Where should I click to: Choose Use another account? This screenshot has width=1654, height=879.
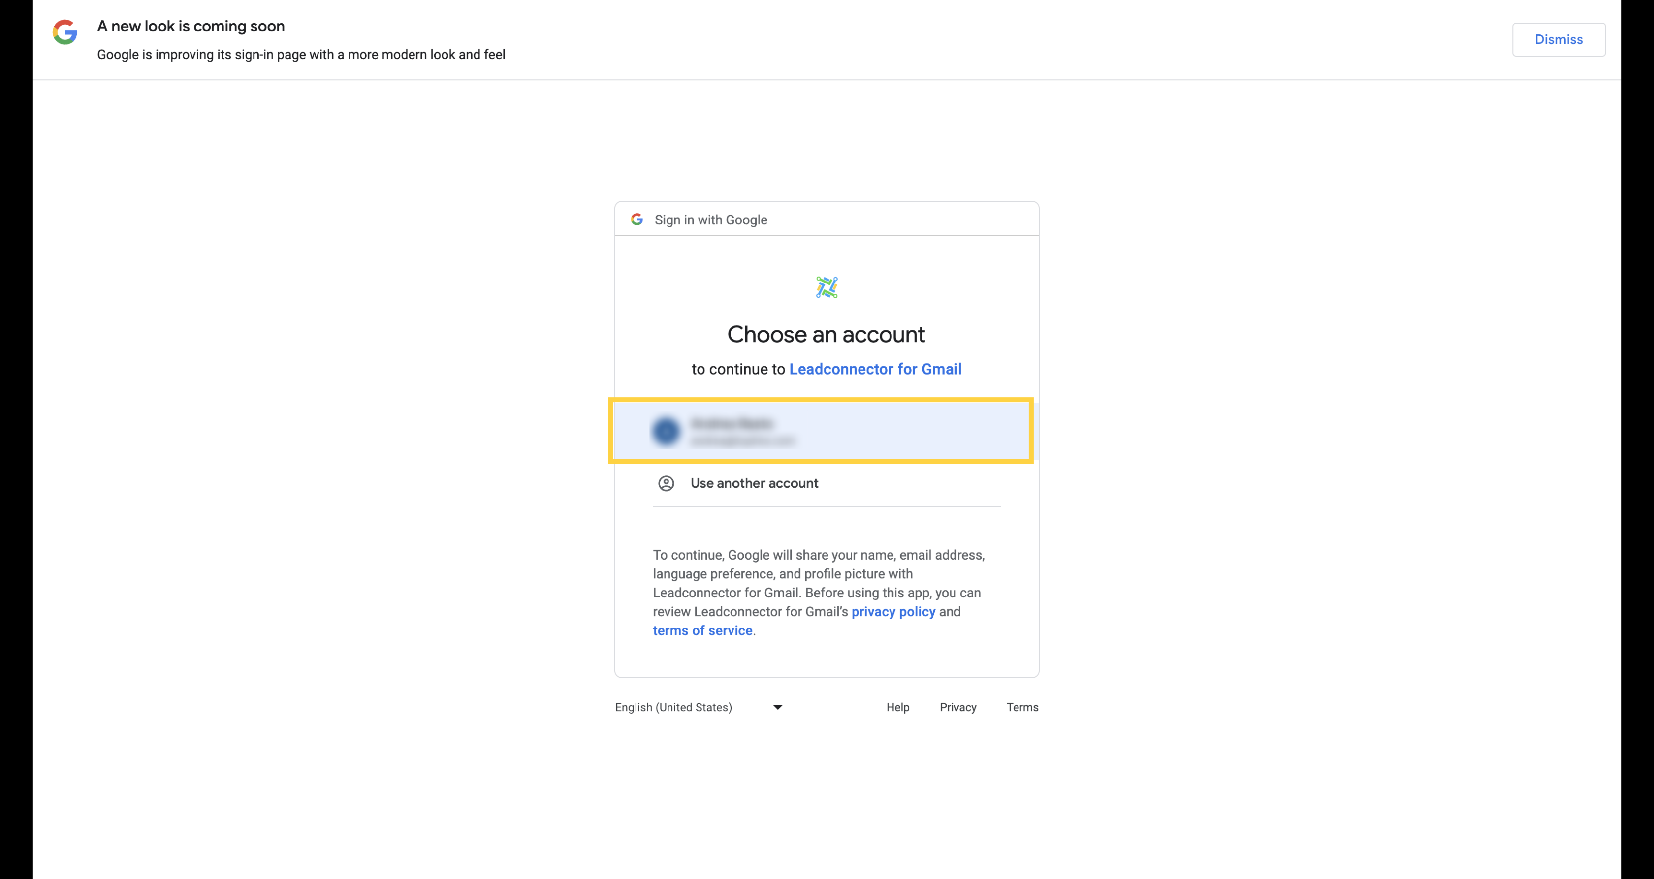827,483
